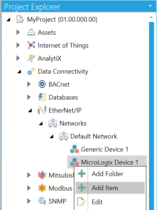Expand the Assets tree node
Screen dimensions: 158x210
click(18, 32)
